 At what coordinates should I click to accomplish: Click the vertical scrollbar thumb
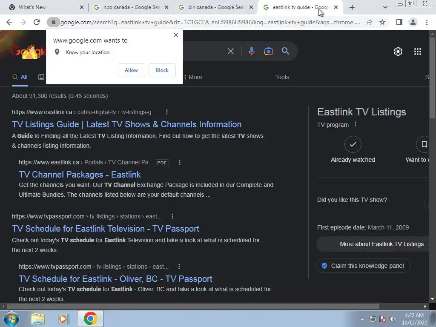pos(433,78)
